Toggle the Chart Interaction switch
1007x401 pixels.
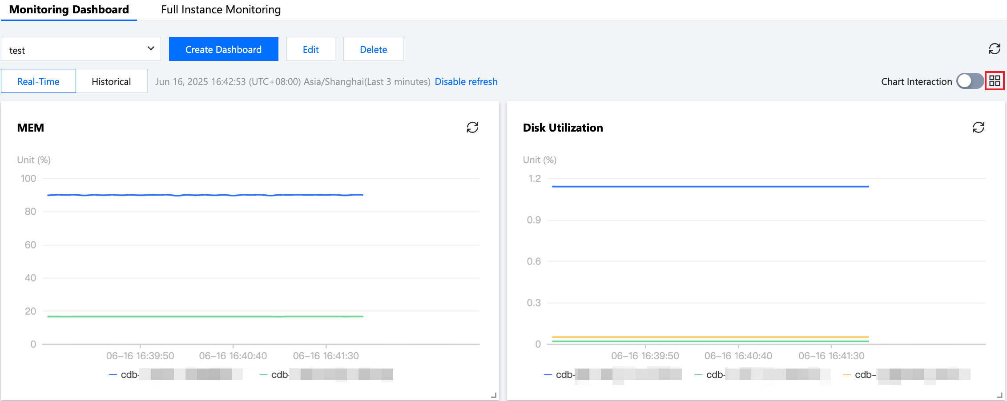[x=970, y=81]
